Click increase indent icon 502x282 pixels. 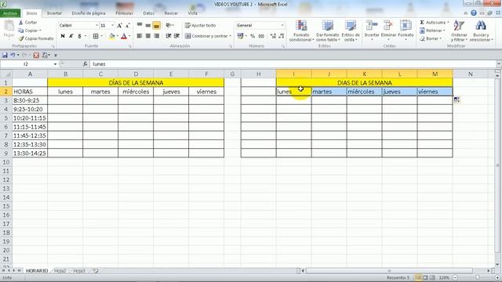pos(176,36)
